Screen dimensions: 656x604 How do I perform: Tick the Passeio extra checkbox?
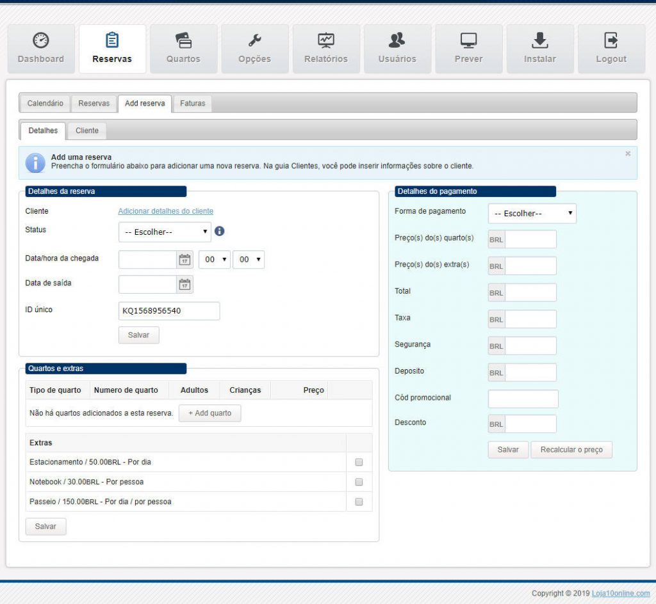pyautogui.click(x=359, y=502)
